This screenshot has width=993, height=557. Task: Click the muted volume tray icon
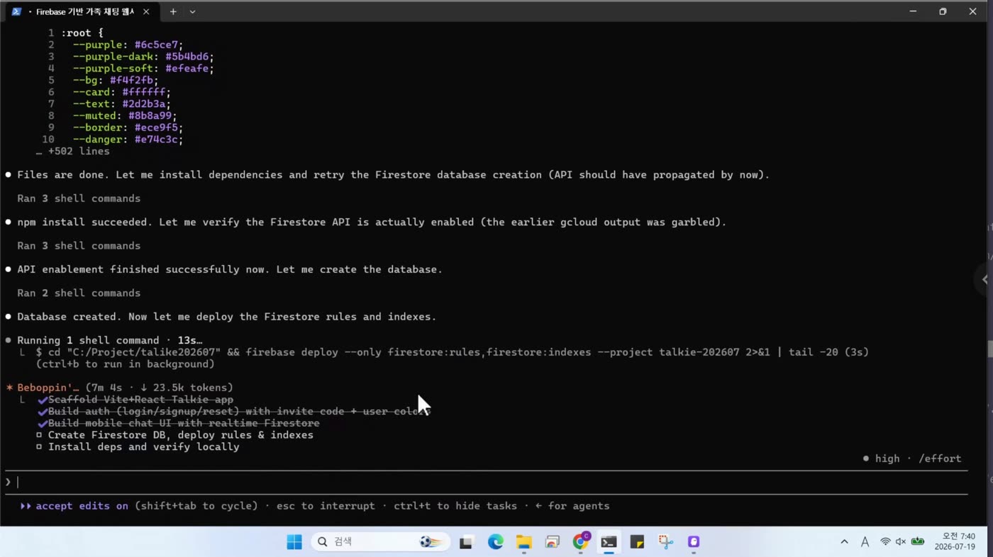[901, 542]
